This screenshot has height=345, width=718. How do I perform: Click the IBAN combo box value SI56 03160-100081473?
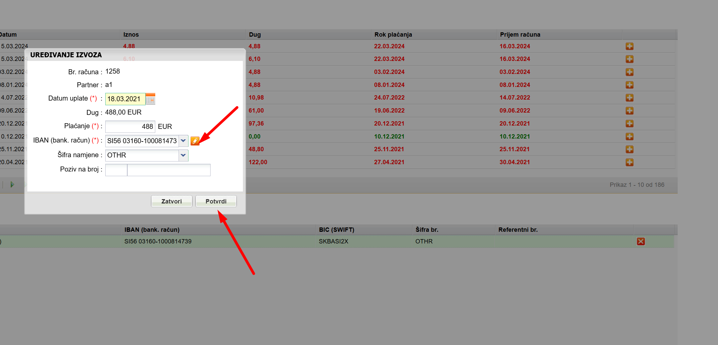[x=142, y=141]
